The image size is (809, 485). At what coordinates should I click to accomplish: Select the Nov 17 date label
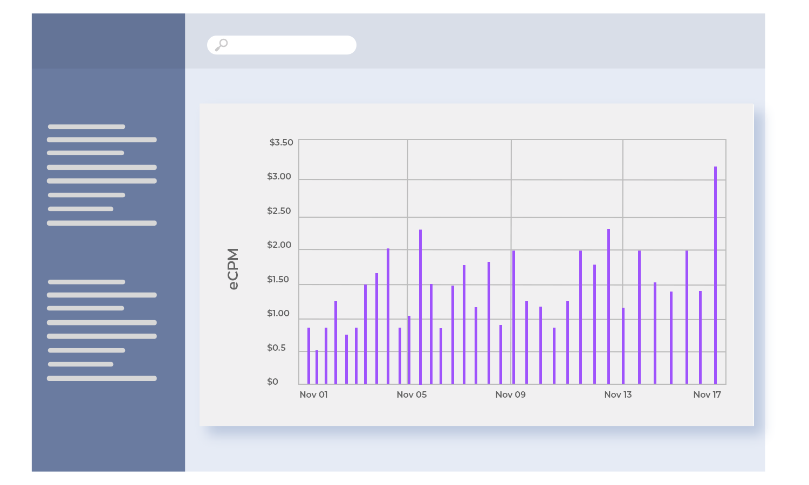[x=707, y=394]
